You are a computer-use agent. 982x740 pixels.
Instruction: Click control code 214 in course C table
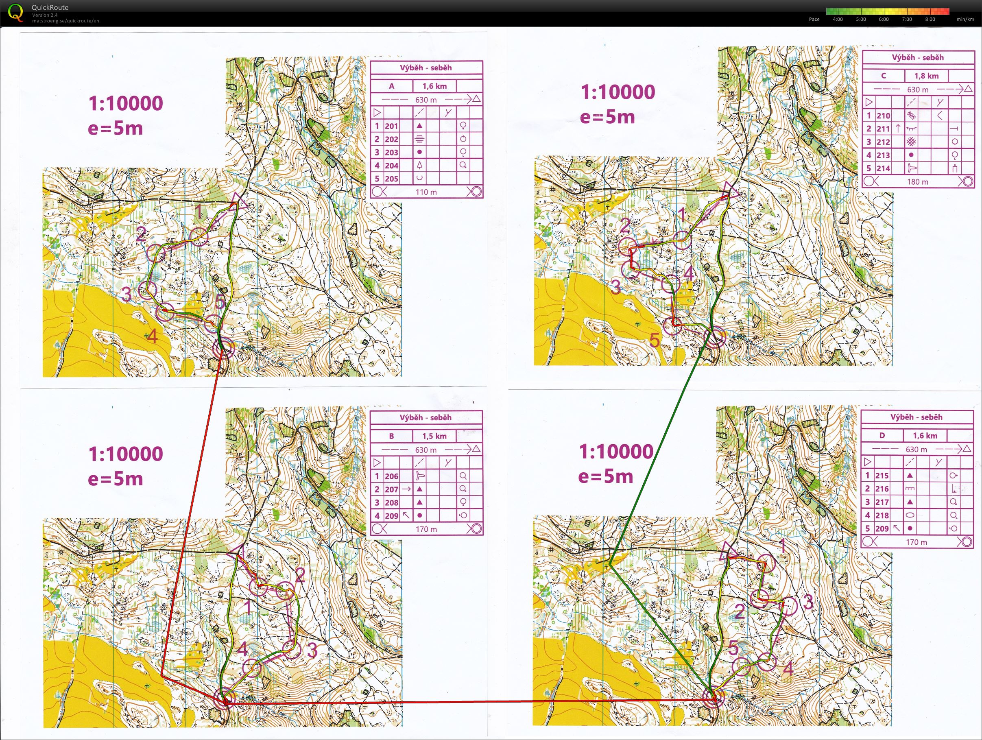tap(883, 169)
